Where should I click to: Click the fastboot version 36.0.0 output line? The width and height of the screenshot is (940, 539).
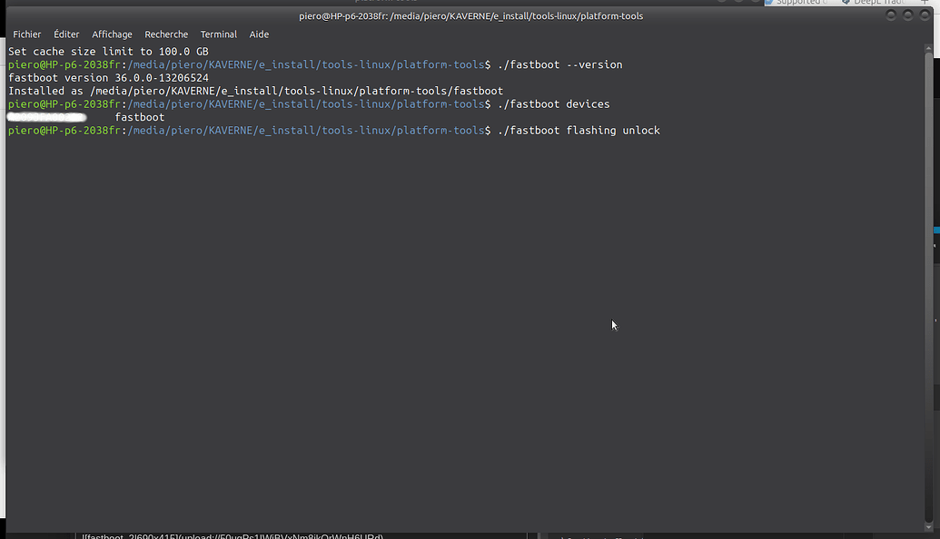tap(108, 78)
